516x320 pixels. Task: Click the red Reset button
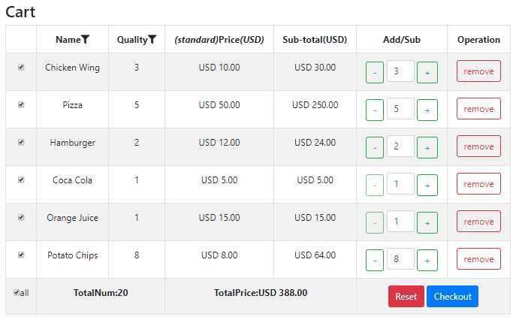(406, 296)
